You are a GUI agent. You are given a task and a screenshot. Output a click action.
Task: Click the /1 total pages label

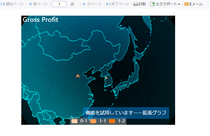72,4
